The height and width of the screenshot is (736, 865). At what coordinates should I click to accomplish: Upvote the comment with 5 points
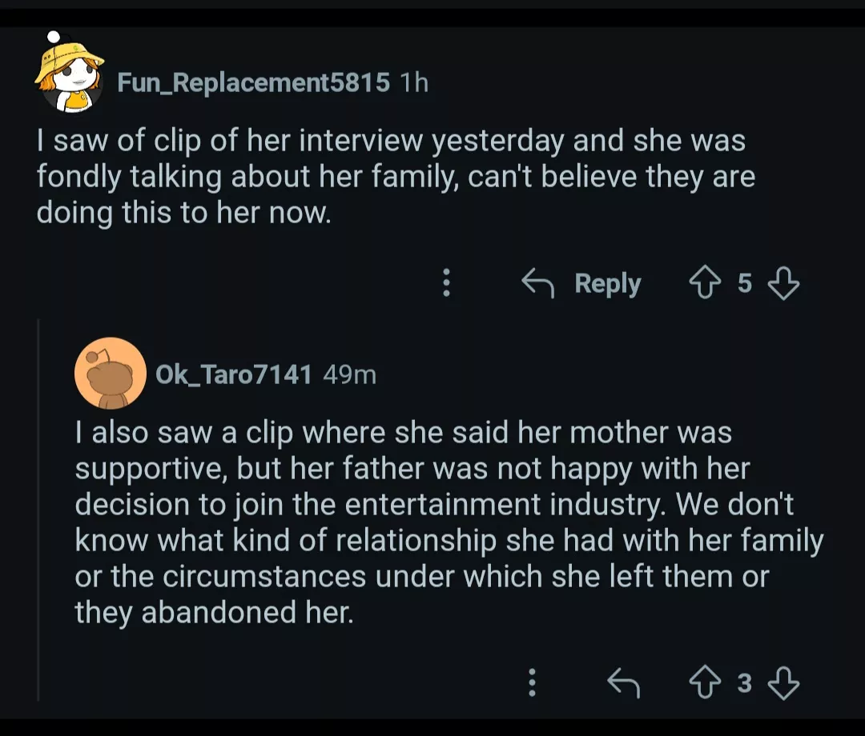706,283
